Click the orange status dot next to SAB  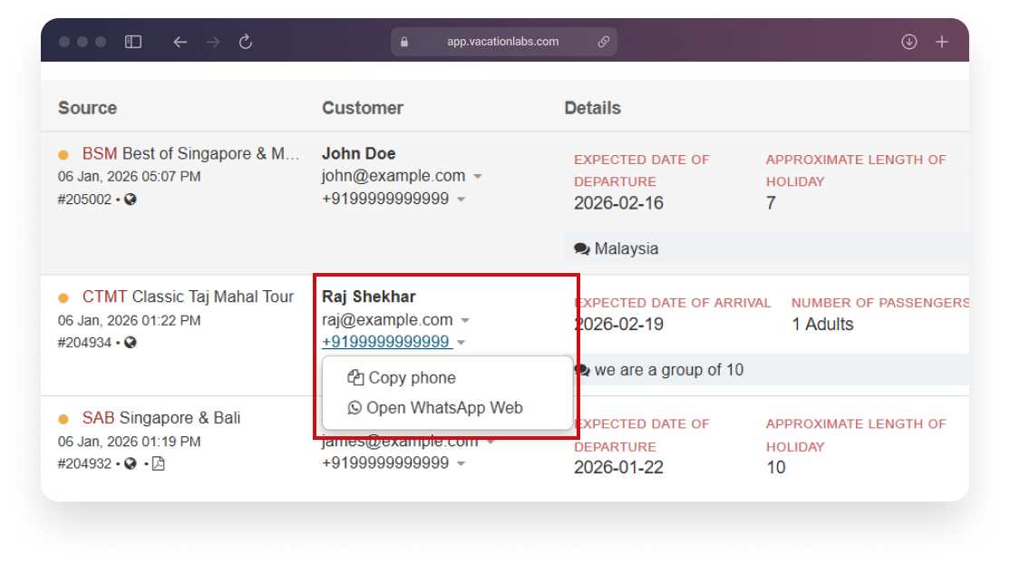64,419
